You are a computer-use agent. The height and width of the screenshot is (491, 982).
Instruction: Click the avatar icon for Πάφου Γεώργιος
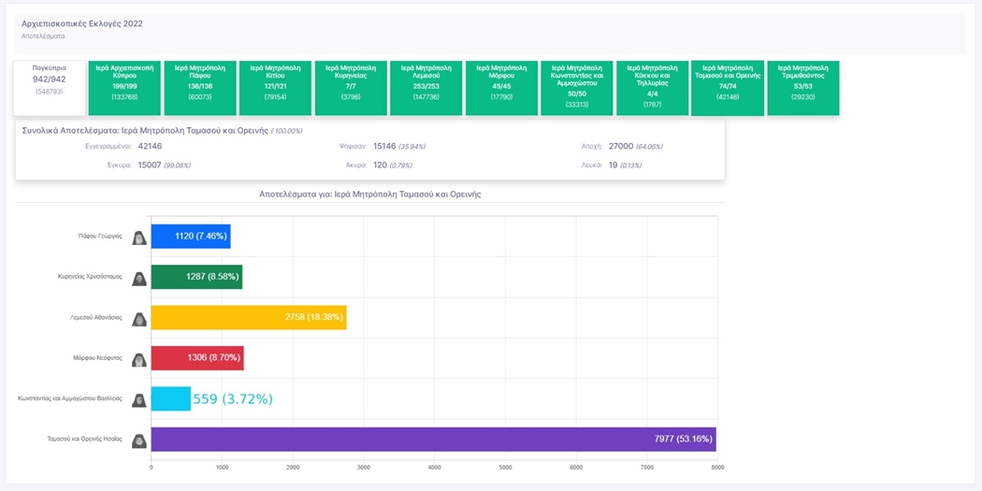(x=139, y=238)
